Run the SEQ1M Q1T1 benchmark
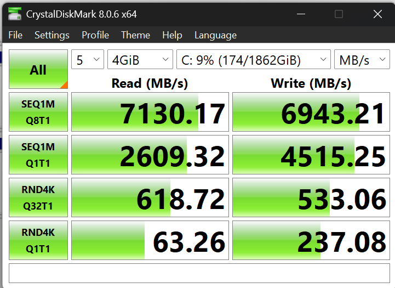395x288 pixels. point(38,156)
